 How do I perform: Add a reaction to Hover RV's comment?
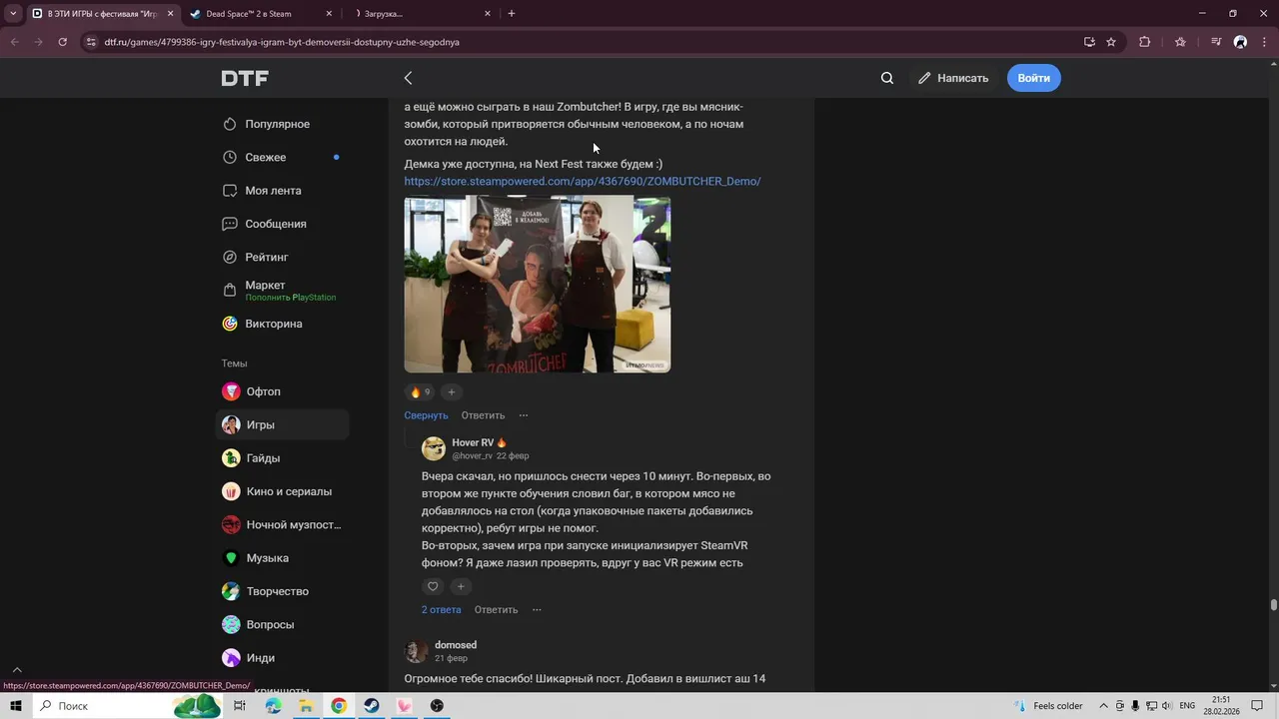(460, 586)
